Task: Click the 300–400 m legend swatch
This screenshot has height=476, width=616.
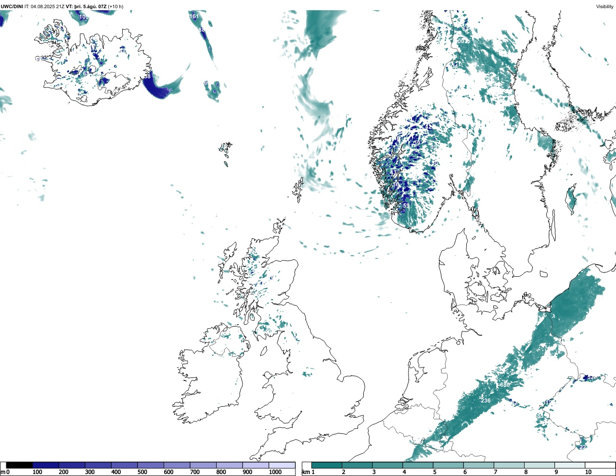Action: point(98,465)
